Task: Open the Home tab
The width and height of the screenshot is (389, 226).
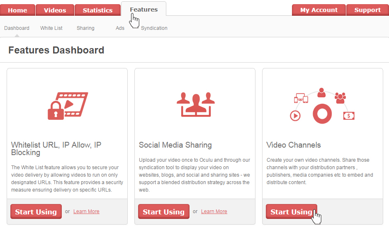Action: 17,10
